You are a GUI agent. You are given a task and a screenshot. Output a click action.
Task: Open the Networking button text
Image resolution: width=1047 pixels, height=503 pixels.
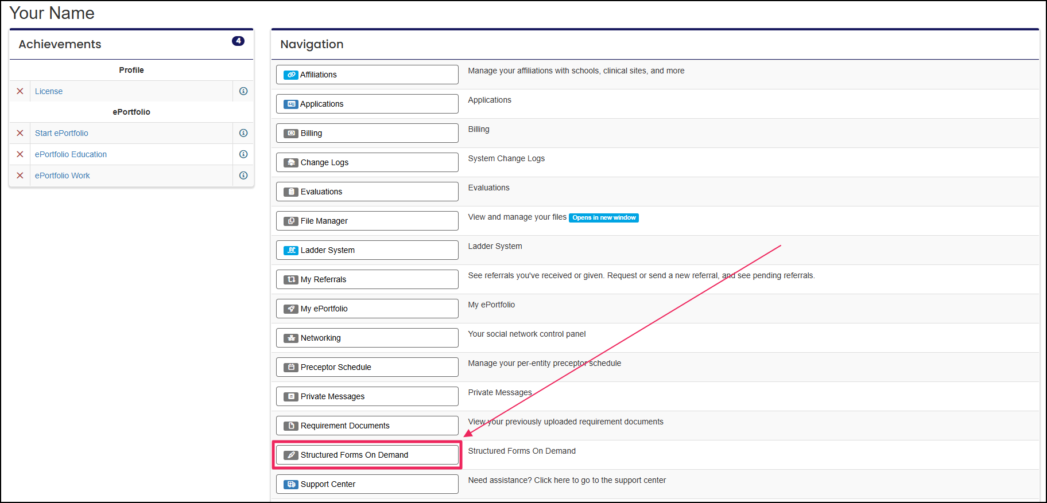pyautogui.click(x=321, y=338)
